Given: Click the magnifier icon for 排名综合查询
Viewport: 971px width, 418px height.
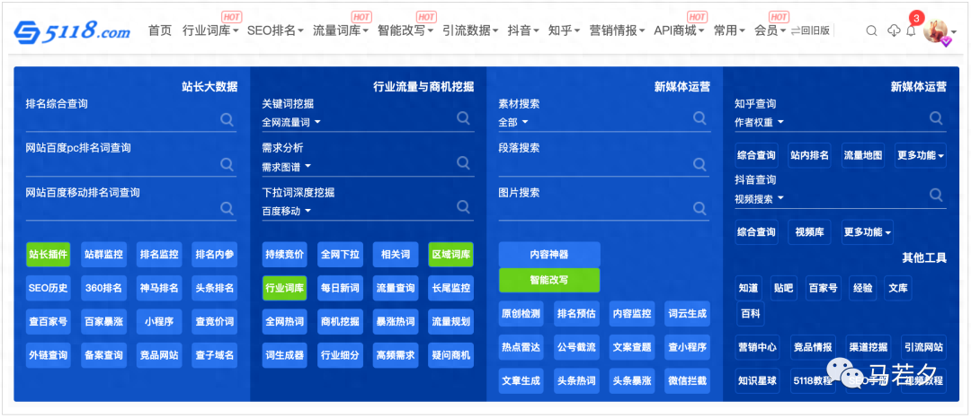Looking at the screenshot, I should pyautogui.click(x=227, y=118).
